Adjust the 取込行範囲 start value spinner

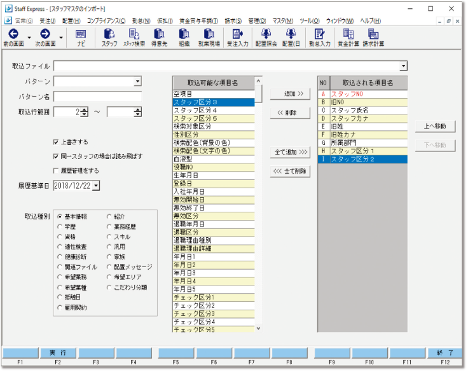point(85,113)
